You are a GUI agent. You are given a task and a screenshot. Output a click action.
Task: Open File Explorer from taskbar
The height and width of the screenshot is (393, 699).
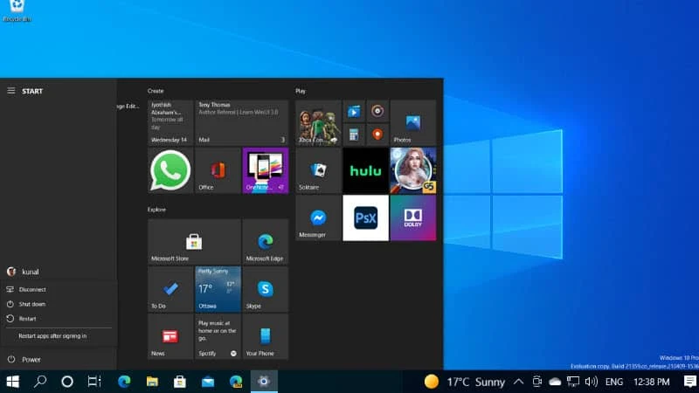pos(152,382)
